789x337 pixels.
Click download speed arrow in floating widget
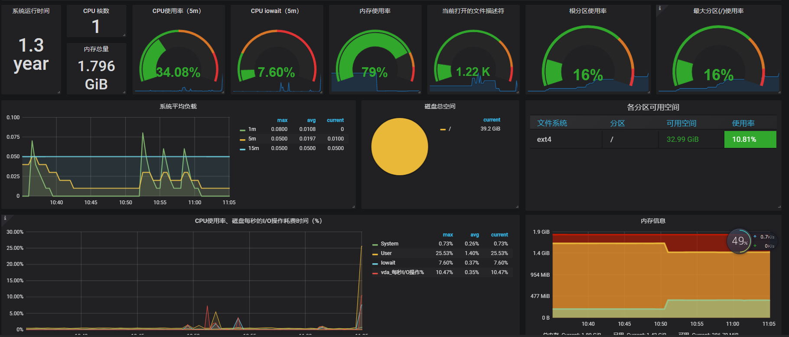(x=755, y=246)
